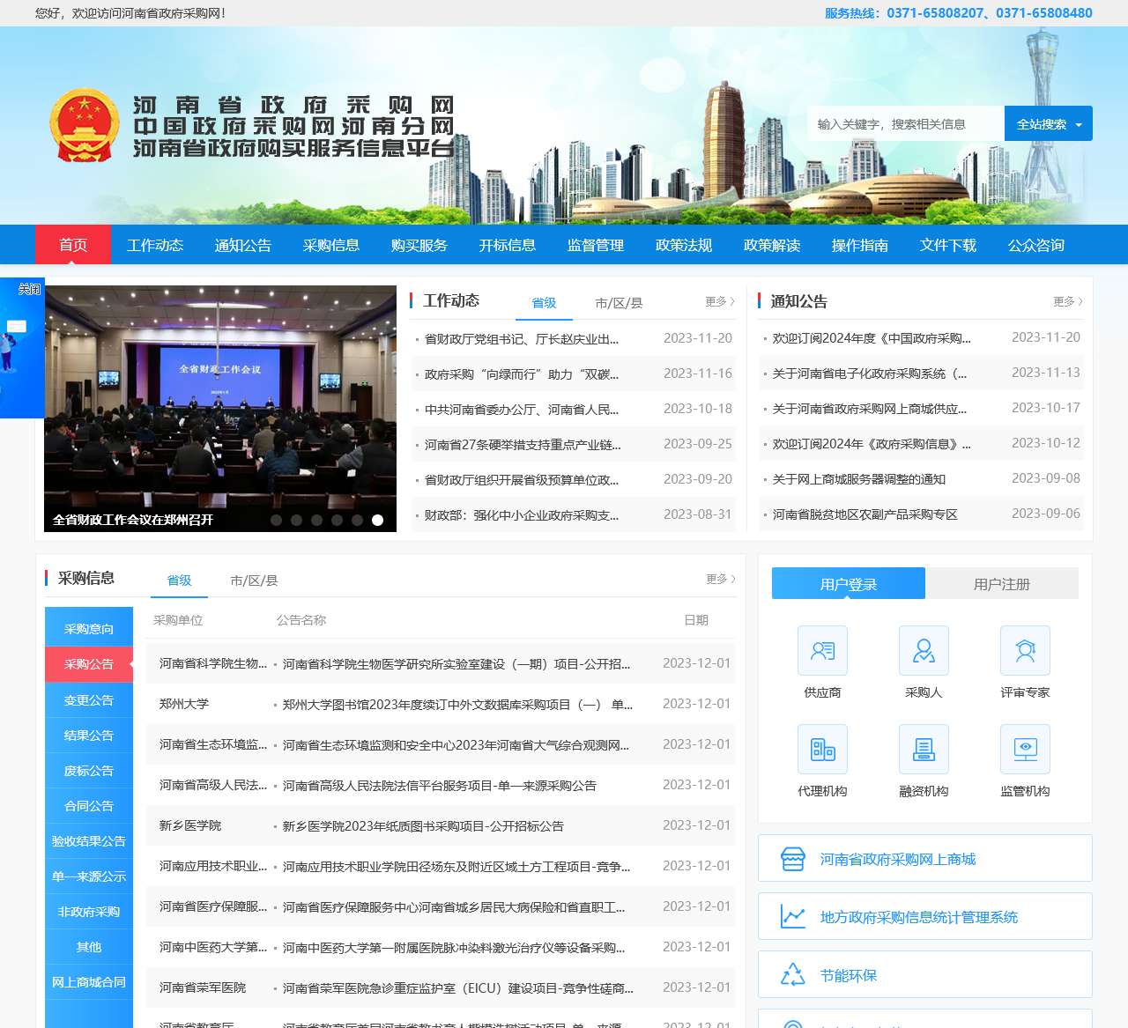Screen dimensions: 1128x1028
Task: Open the 政策法规 navigation menu item
Action: coord(683,245)
